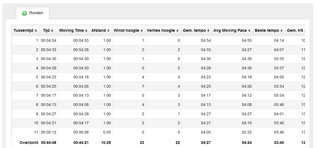Click the Overzicht summary total time 00:44:48
This screenshot has width=317, height=148.
coord(49,143)
